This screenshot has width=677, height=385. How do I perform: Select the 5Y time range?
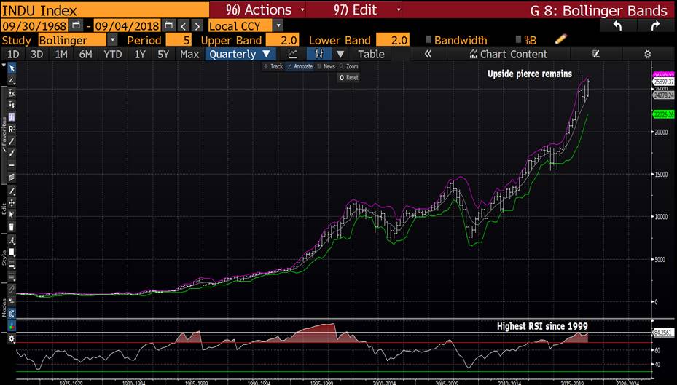click(163, 54)
